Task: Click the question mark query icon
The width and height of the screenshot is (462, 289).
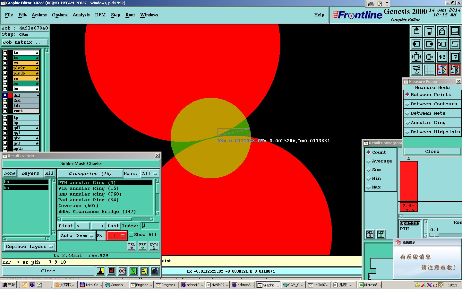Action: (x=455, y=57)
